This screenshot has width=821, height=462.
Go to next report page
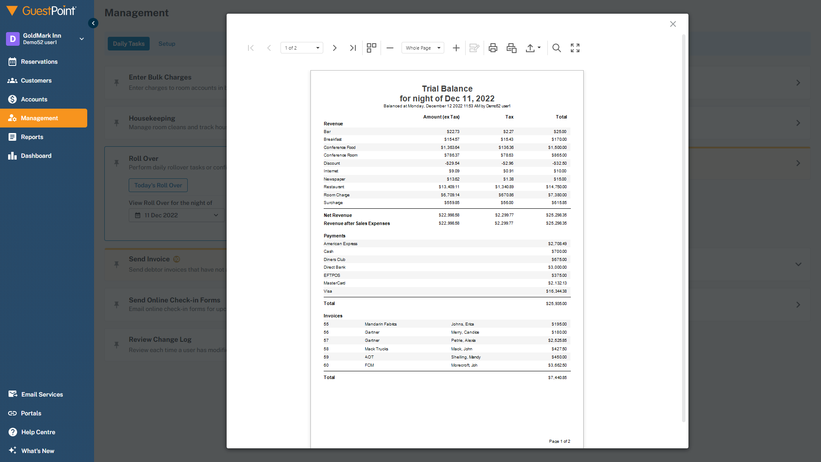(335, 48)
